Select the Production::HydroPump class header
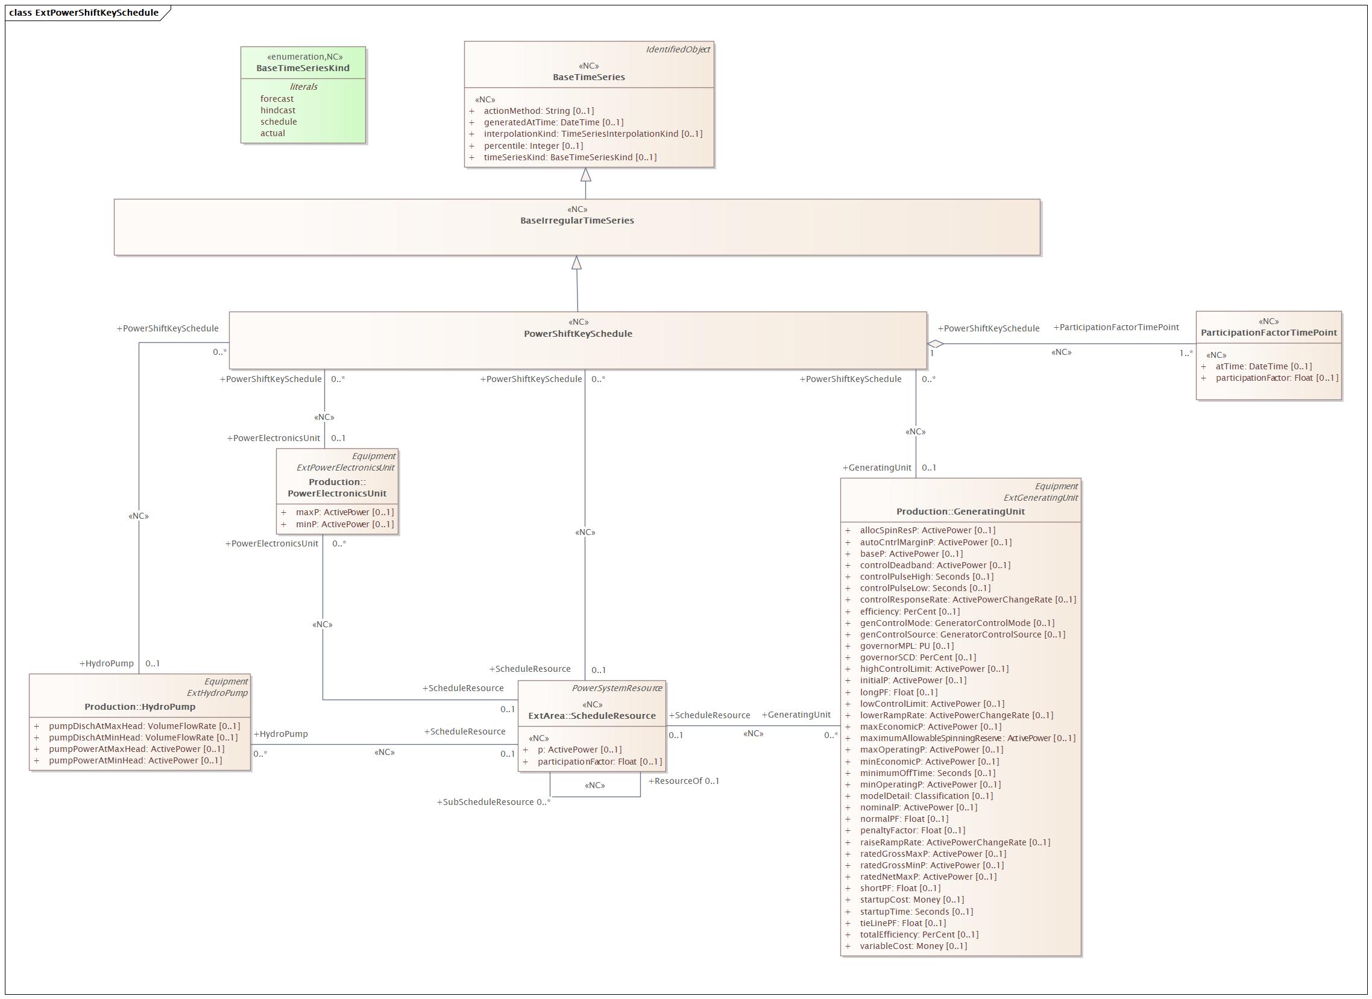 click(140, 706)
